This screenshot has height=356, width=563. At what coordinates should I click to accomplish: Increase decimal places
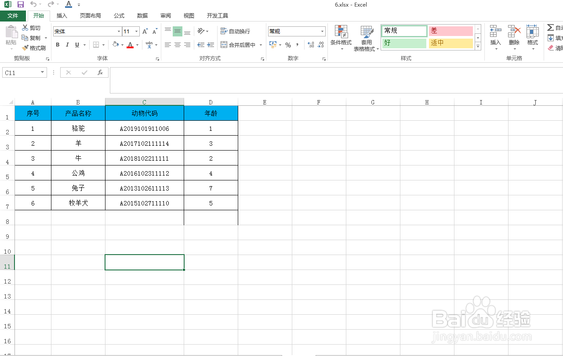coord(311,45)
